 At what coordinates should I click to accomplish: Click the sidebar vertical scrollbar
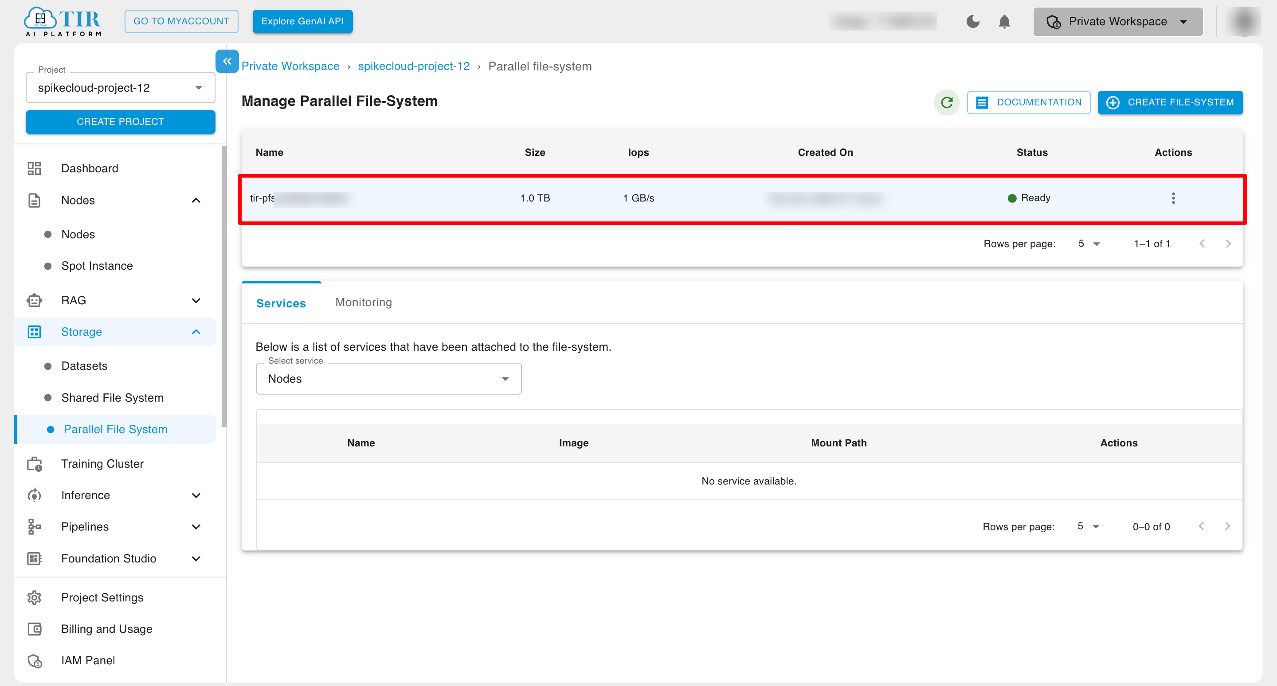[224, 287]
